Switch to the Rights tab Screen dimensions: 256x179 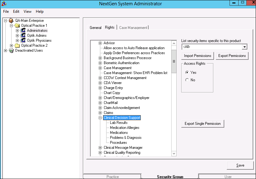(x=110, y=27)
